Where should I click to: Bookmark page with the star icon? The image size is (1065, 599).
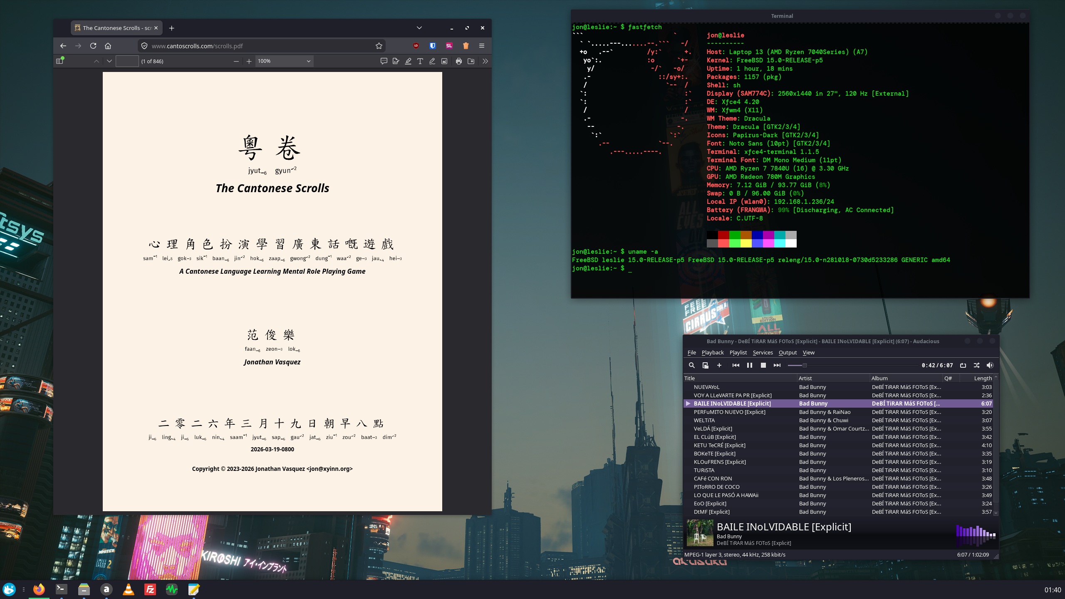pyautogui.click(x=379, y=46)
